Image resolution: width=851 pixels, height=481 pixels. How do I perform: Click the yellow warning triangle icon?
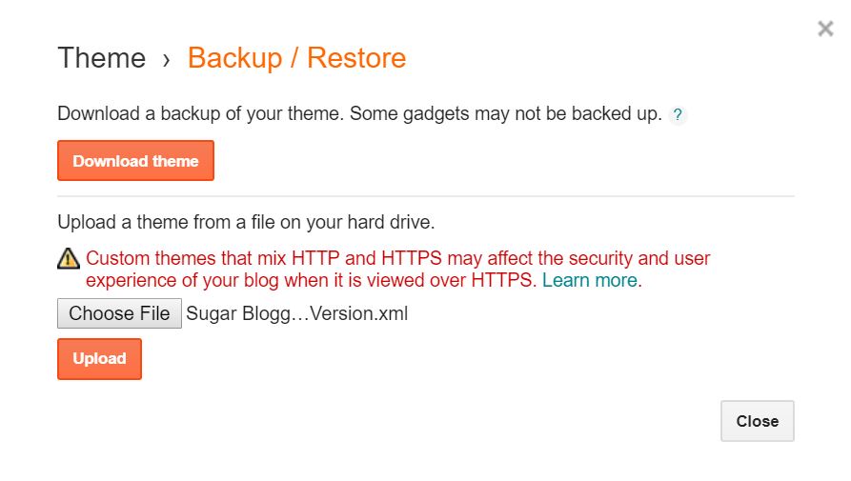[69, 258]
